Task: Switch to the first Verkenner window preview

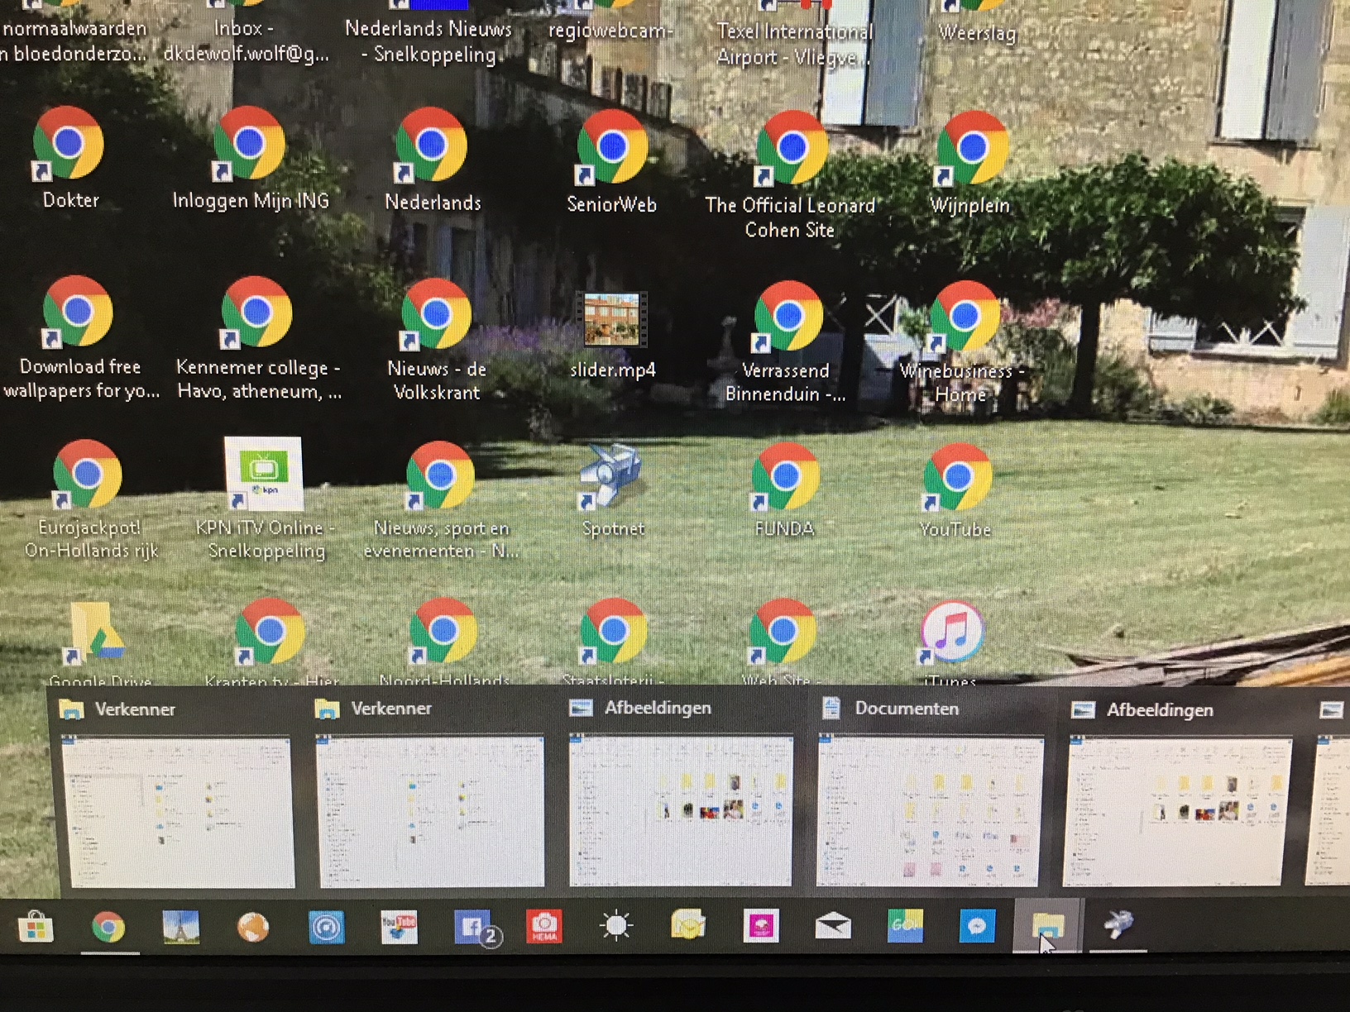Action: point(177,792)
